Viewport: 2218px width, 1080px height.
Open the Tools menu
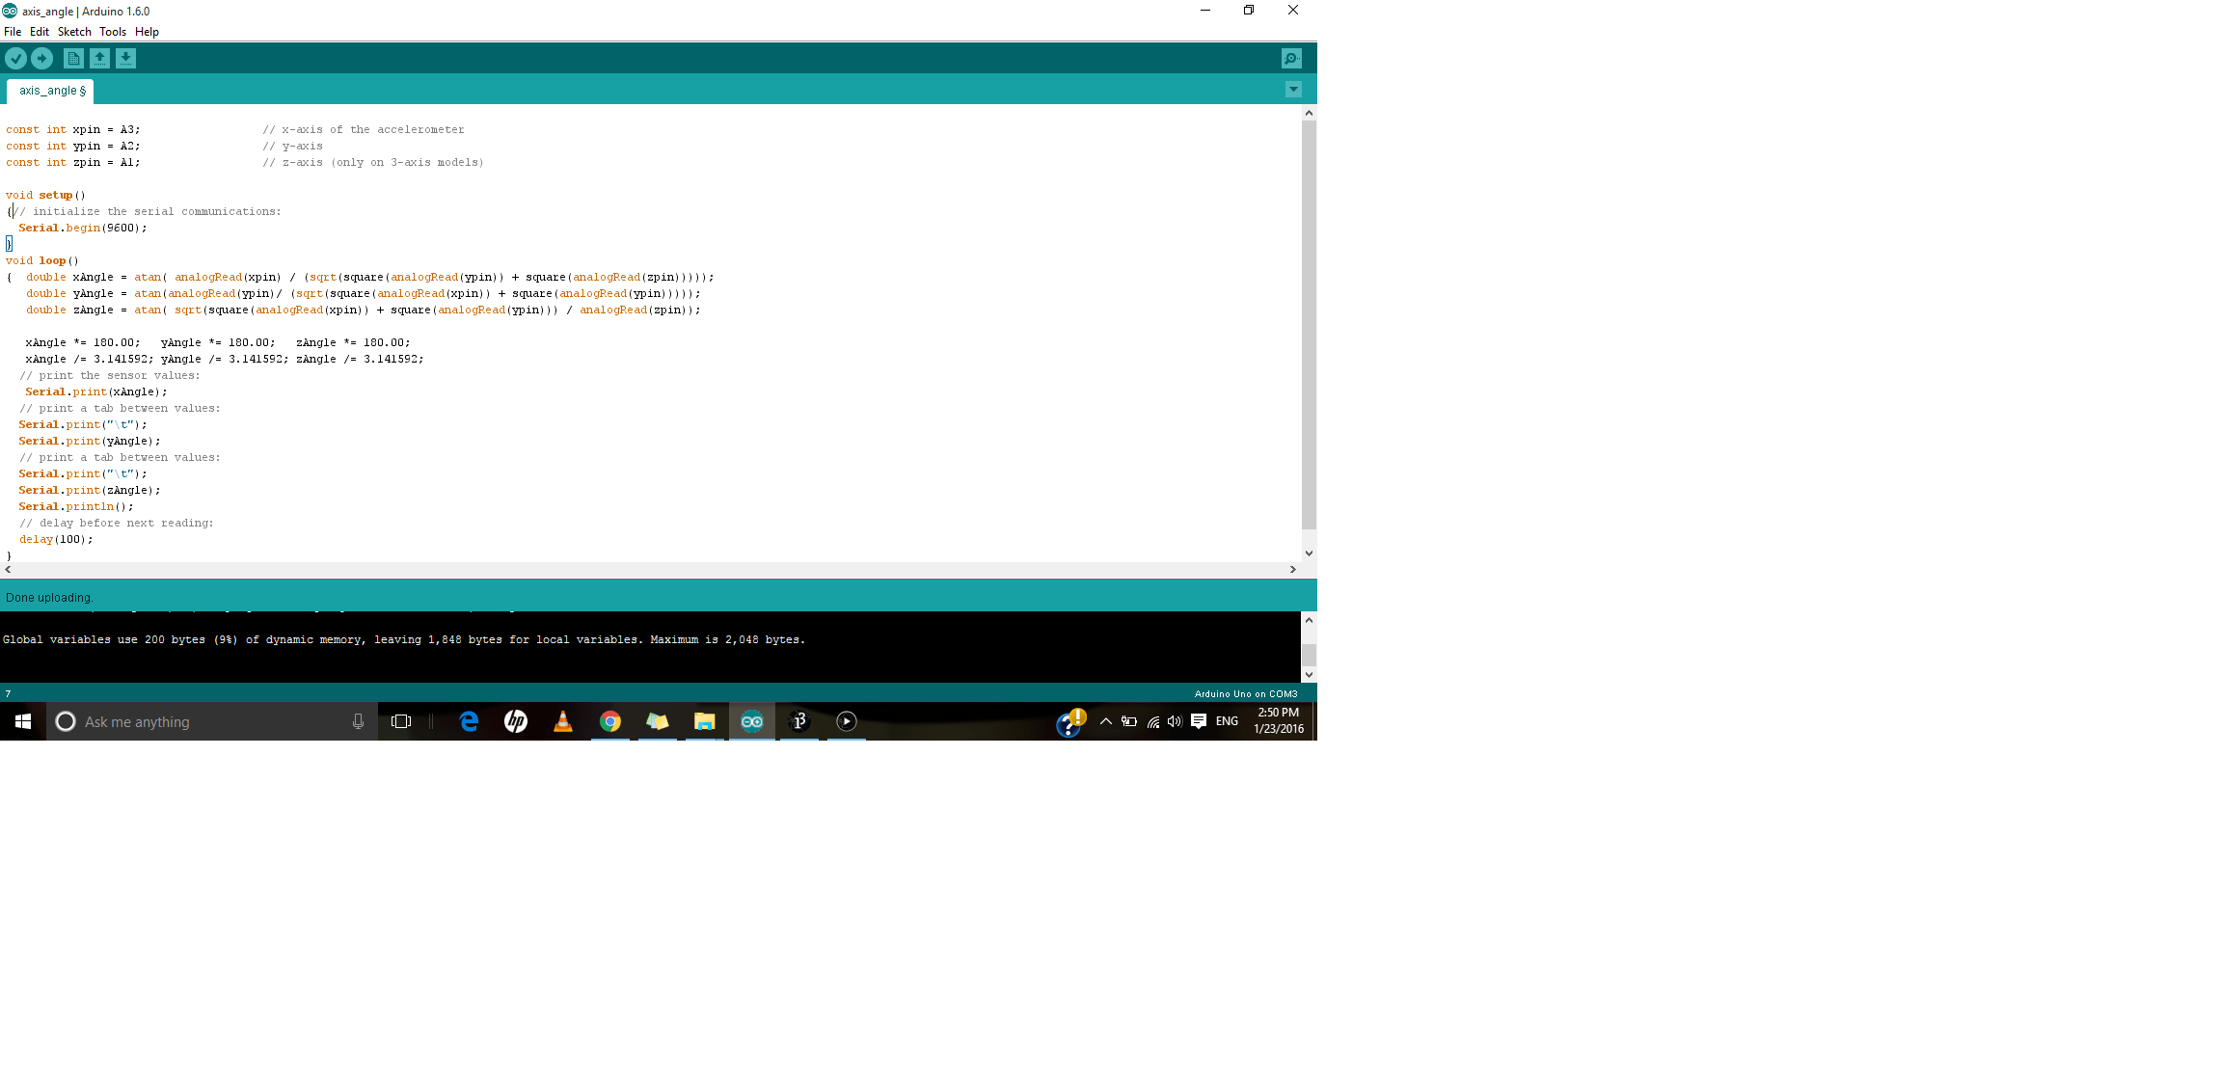113,32
